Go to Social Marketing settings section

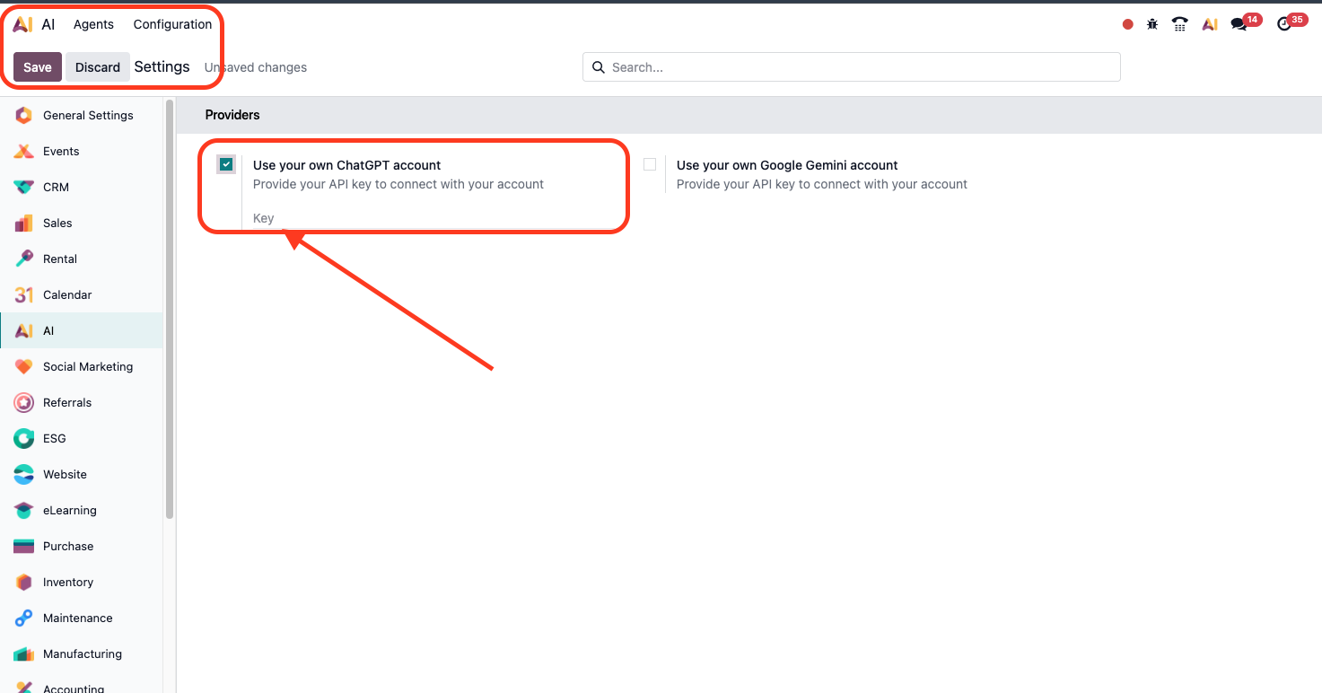88,366
